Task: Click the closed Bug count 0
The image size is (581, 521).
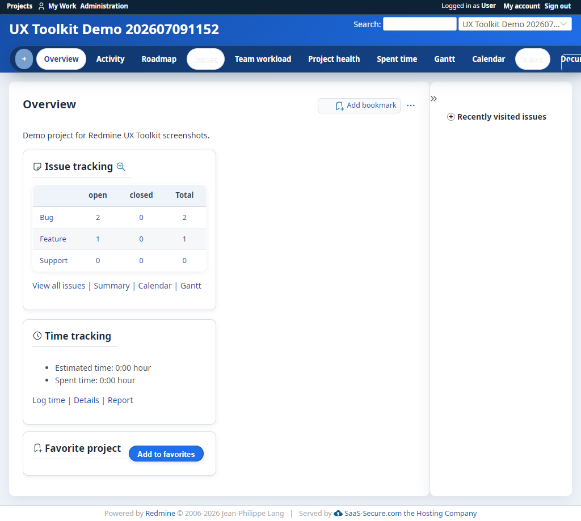Action: [x=141, y=218]
